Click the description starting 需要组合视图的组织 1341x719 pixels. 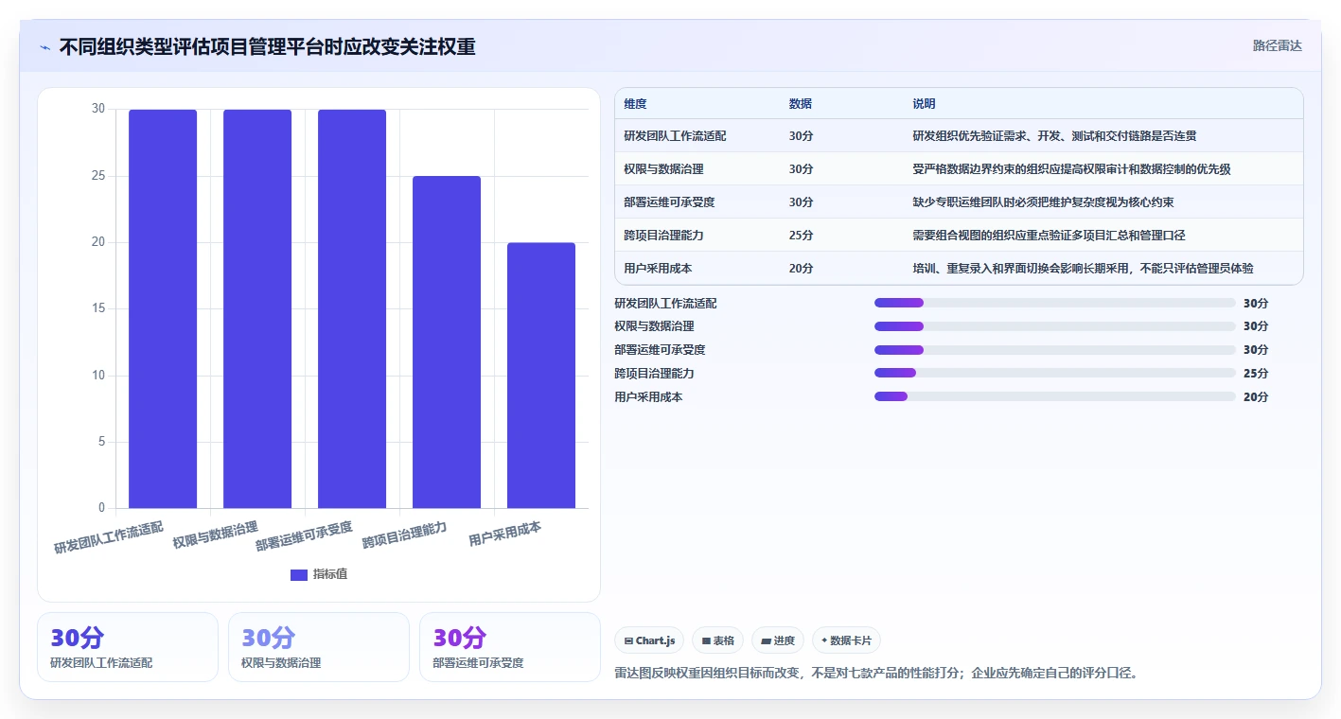coord(1050,236)
